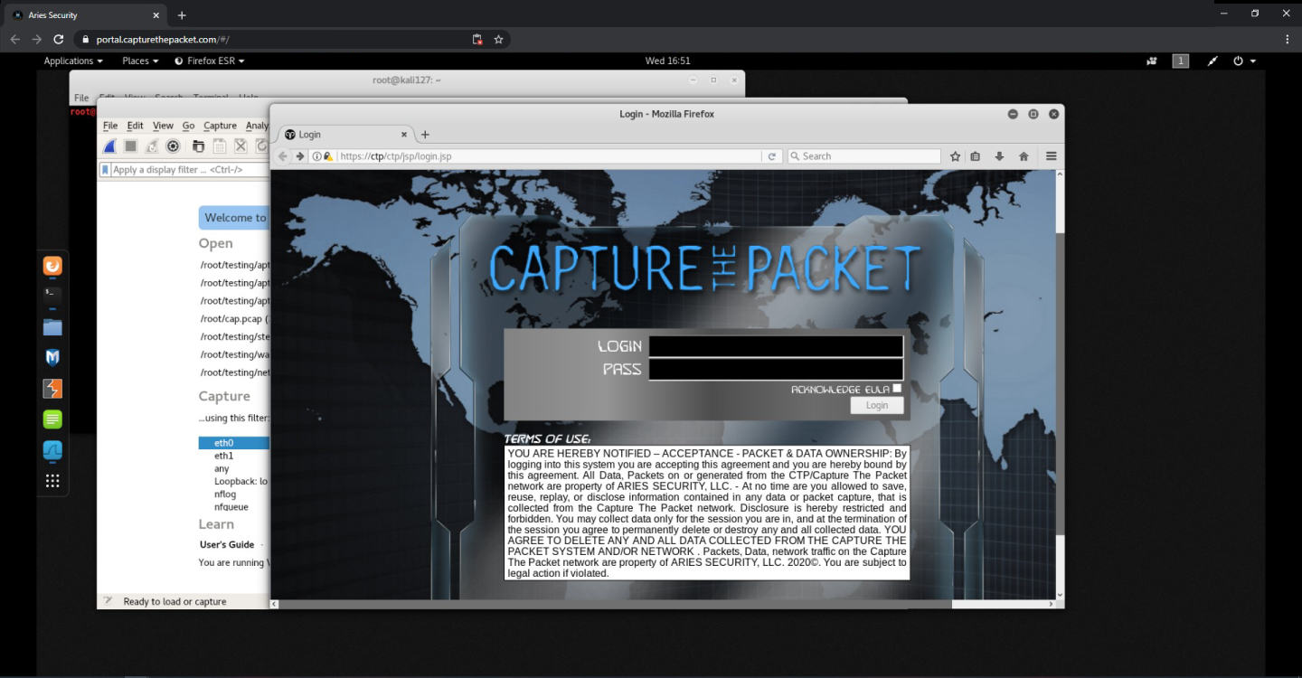
Task: Click insecure padlock warning icon in URL bar
Action: 327,156
